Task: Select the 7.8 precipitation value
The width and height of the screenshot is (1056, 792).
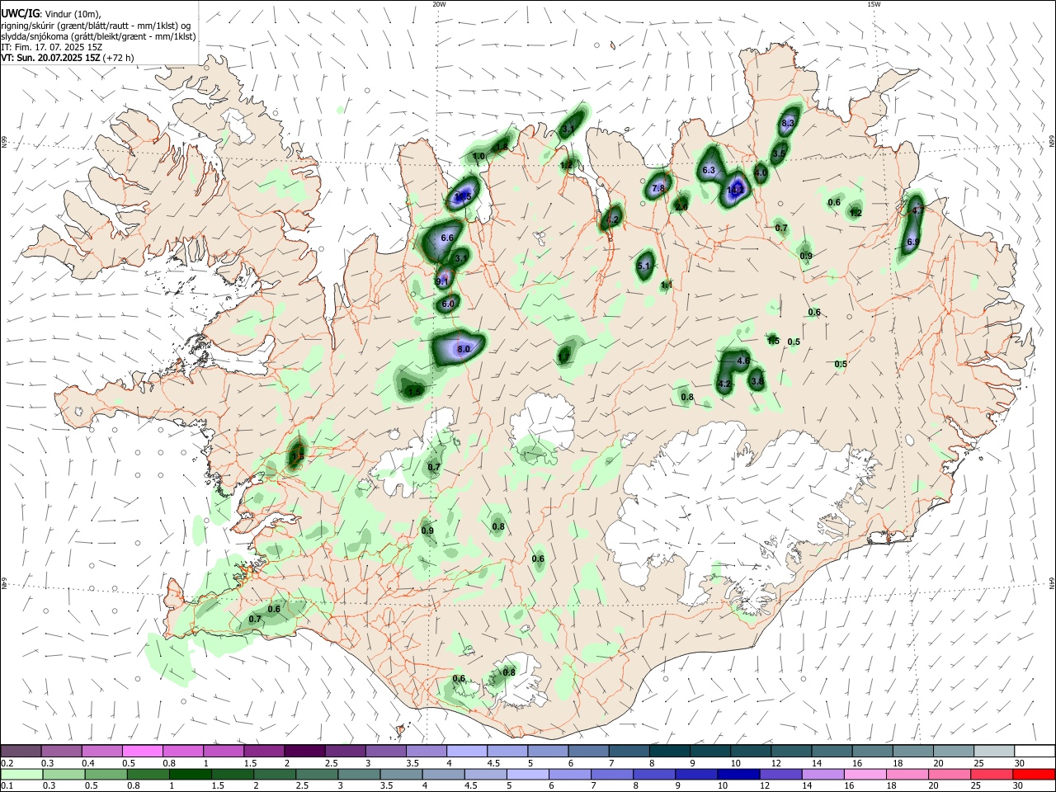Action: (658, 189)
